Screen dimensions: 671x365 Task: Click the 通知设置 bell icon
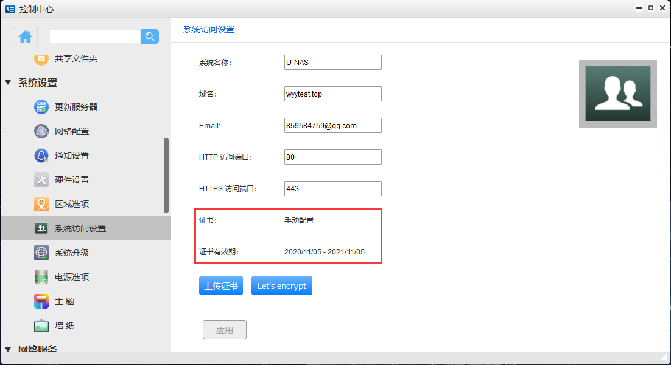pyautogui.click(x=41, y=155)
